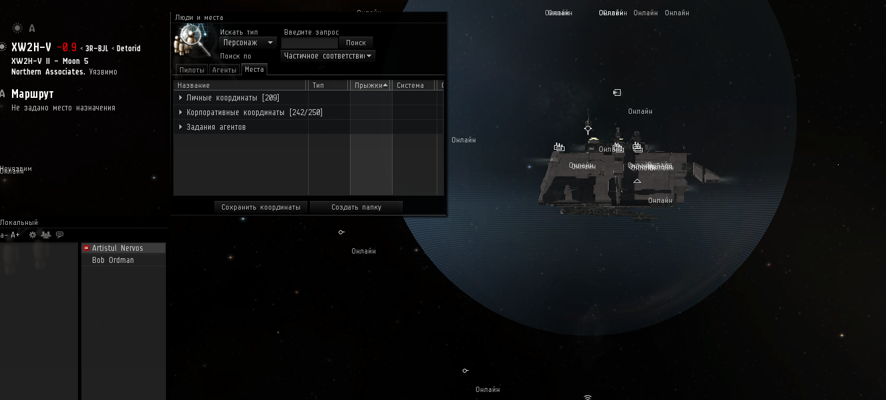
Task: Click the Маршрут route heading
Action: point(33,94)
